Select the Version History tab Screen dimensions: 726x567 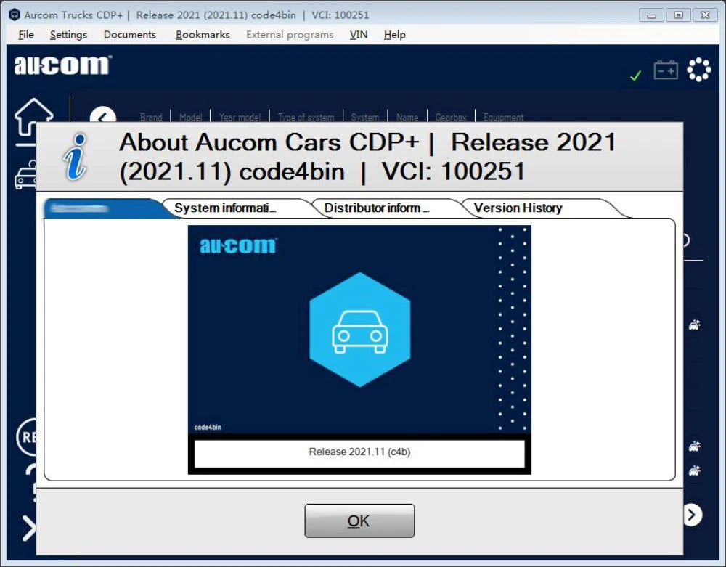tap(518, 208)
